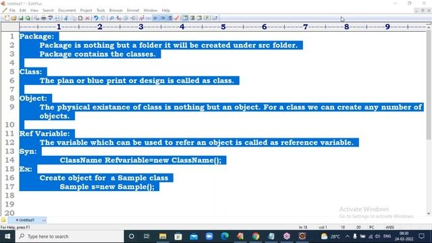Open Zoom from the taskbar
Image resolution: width=432 pixels, height=243 pixels.
coord(209,236)
